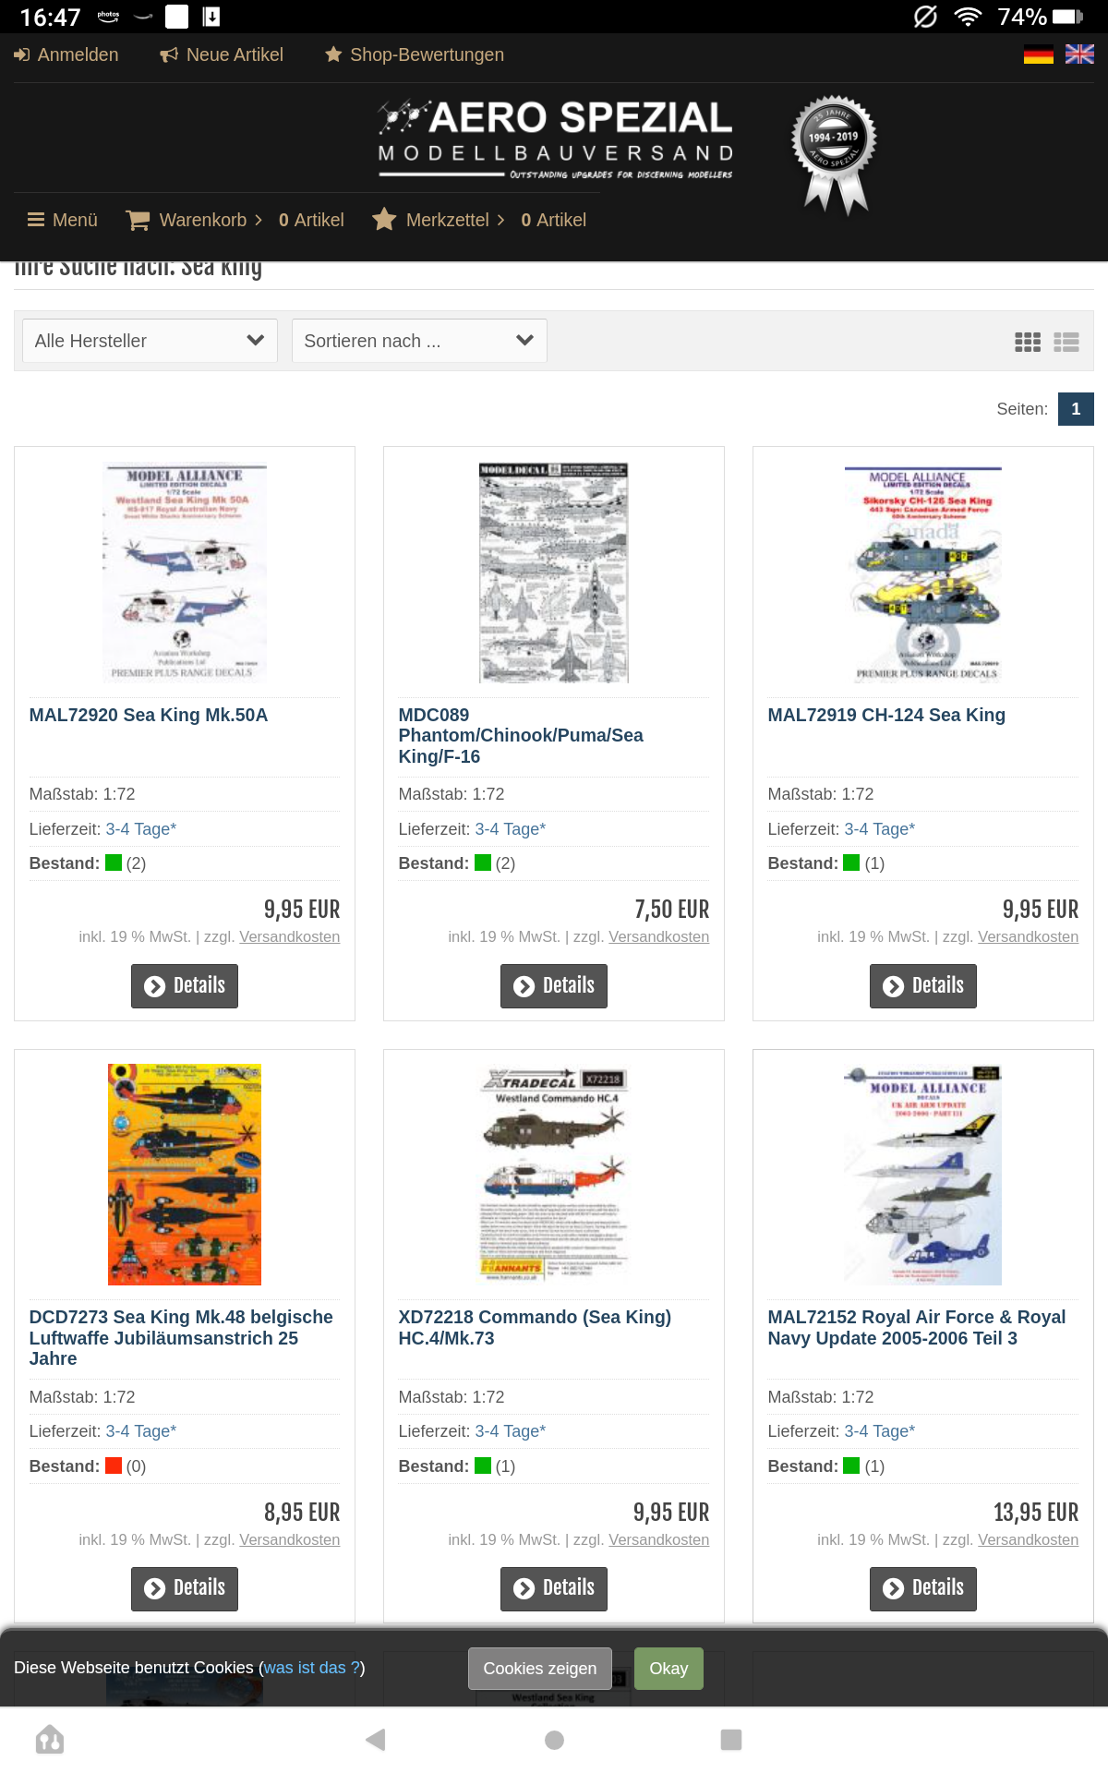The height and width of the screenshot is (1773, 1108).
Task: Show cookies via Cookies zeigen
Action: coord(540,1669)
